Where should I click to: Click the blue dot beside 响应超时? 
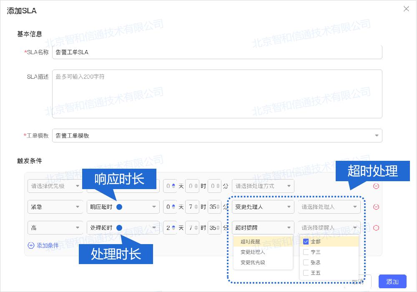click(x=119, y=207)
